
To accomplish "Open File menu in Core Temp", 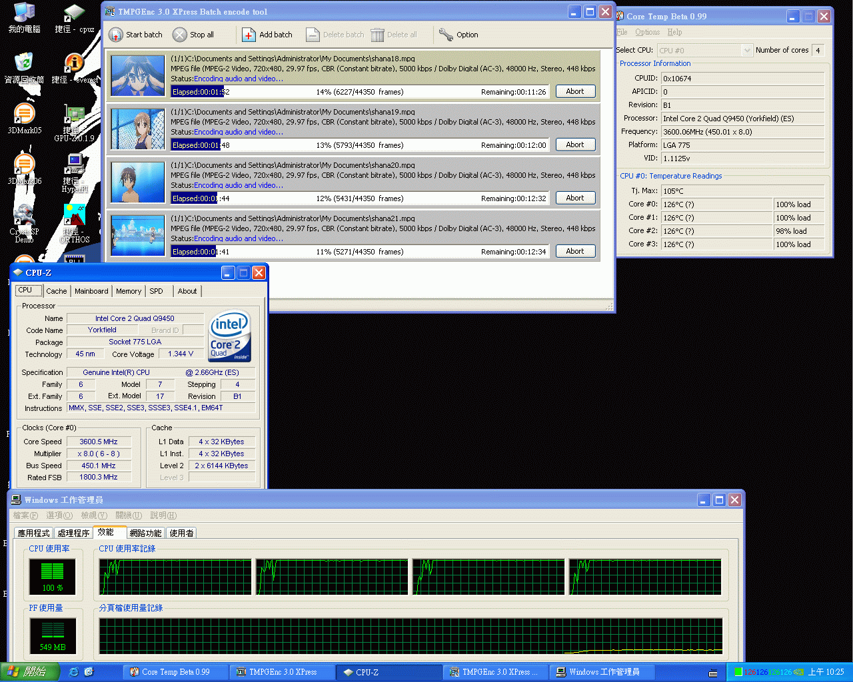I will [622, 32].
